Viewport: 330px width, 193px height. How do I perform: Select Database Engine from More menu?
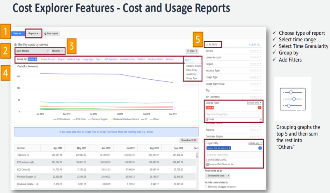point(193,66)
